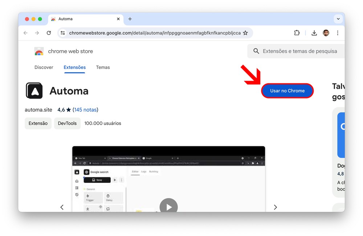Click the extensions search field
The width and height of the screenshot is (363, 236).
(x=299, y=51)
